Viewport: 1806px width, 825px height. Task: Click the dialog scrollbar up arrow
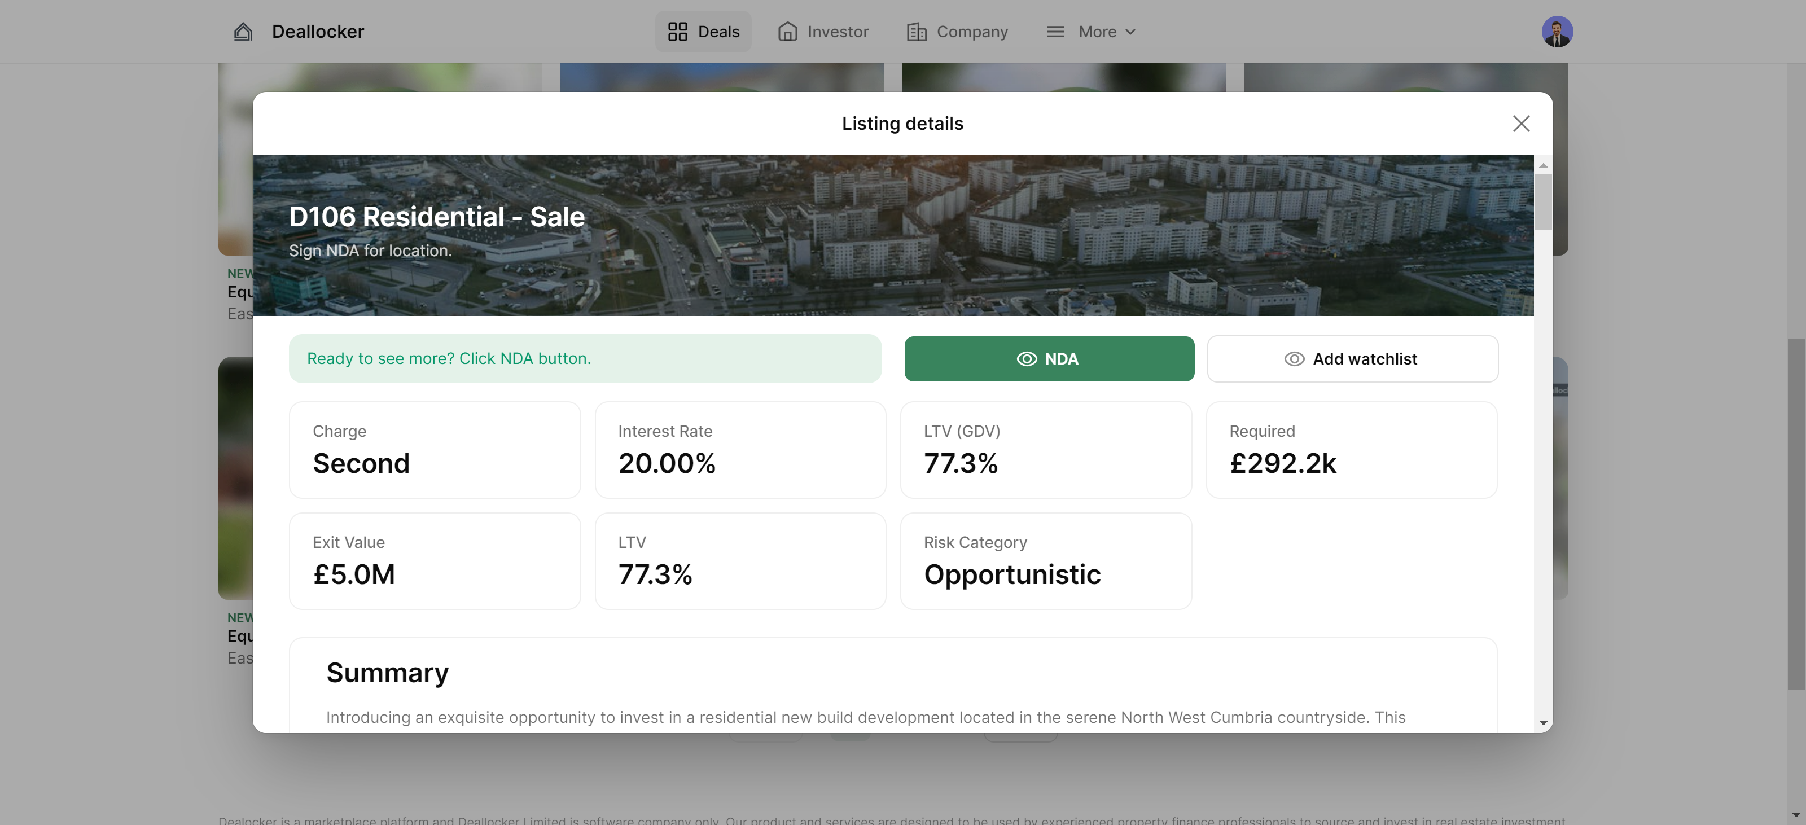[x=1542, y=165]
